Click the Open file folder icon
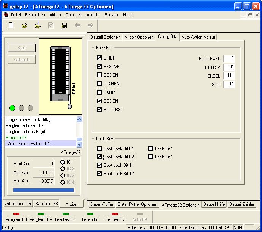 25,25
